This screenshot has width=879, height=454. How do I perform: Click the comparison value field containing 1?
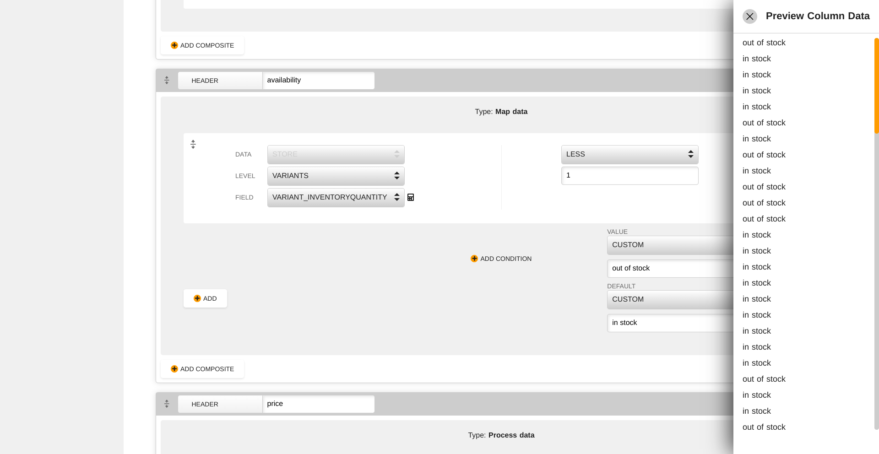630,176
